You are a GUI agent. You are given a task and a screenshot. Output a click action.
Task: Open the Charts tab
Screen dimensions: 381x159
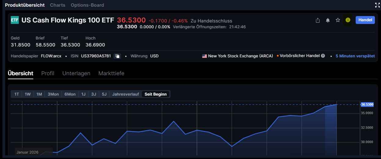58,5
